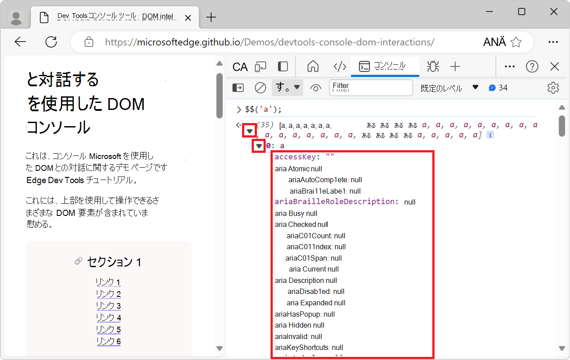Viewport: 570px width, 360px height.
Task: Open a new browser tab
Action: pyautogui.click(x=211, y=18)
